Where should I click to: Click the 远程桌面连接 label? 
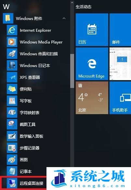[32, 183]
